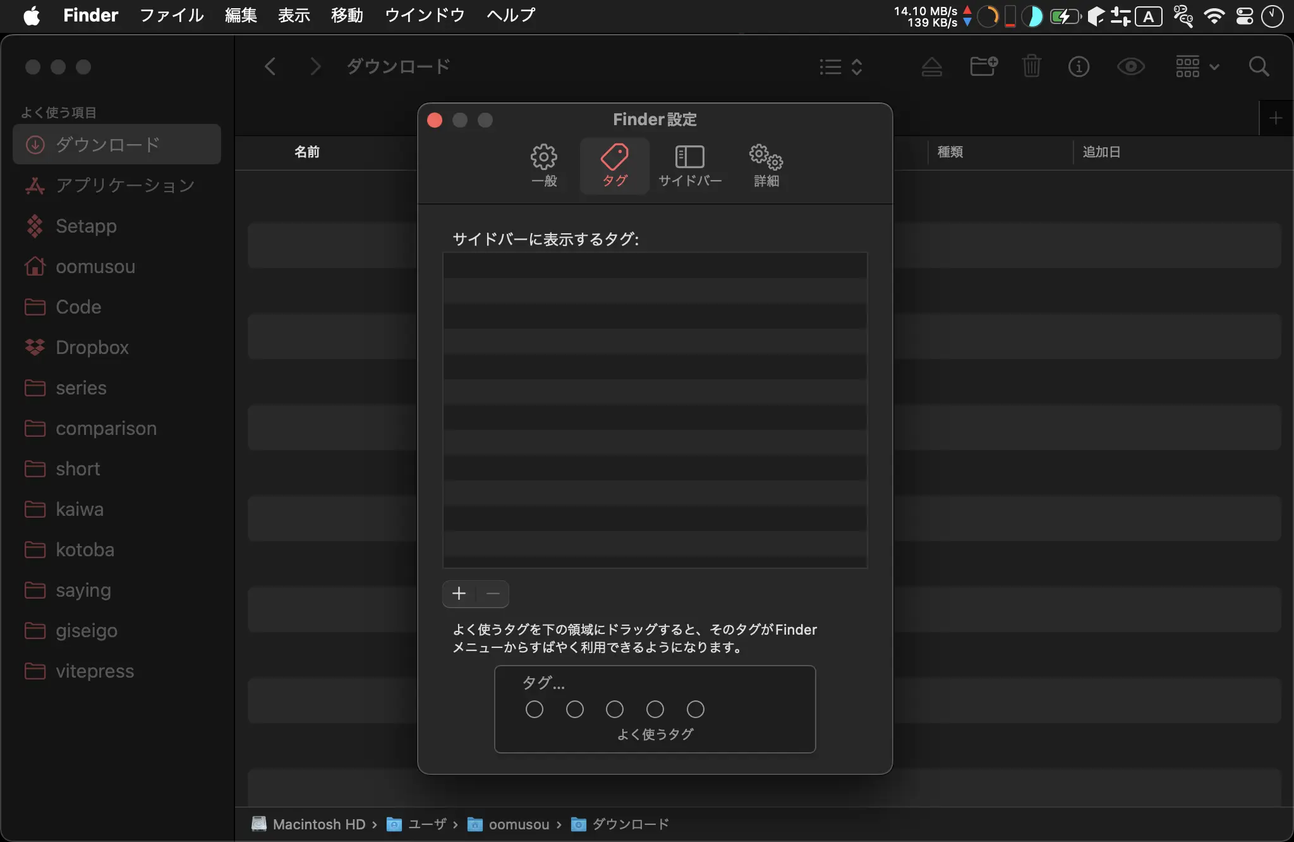Select ダウンロード in the sidebar
The height and width of the screenshot is (842, 1294).
click(117, 145)
